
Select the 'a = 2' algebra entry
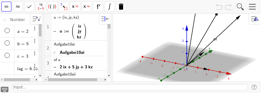23,32
